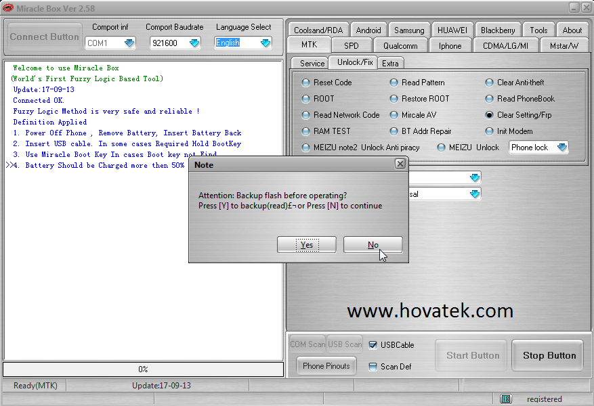
Task: Select Mircale AV option
Action: (413, 115)
